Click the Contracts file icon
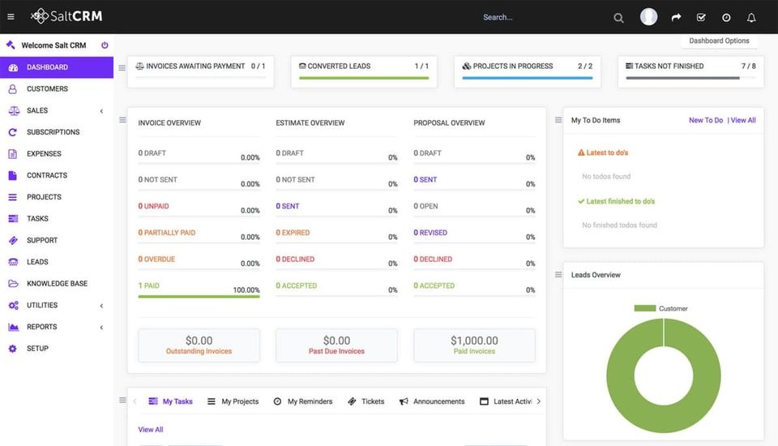 pos(13,175)
